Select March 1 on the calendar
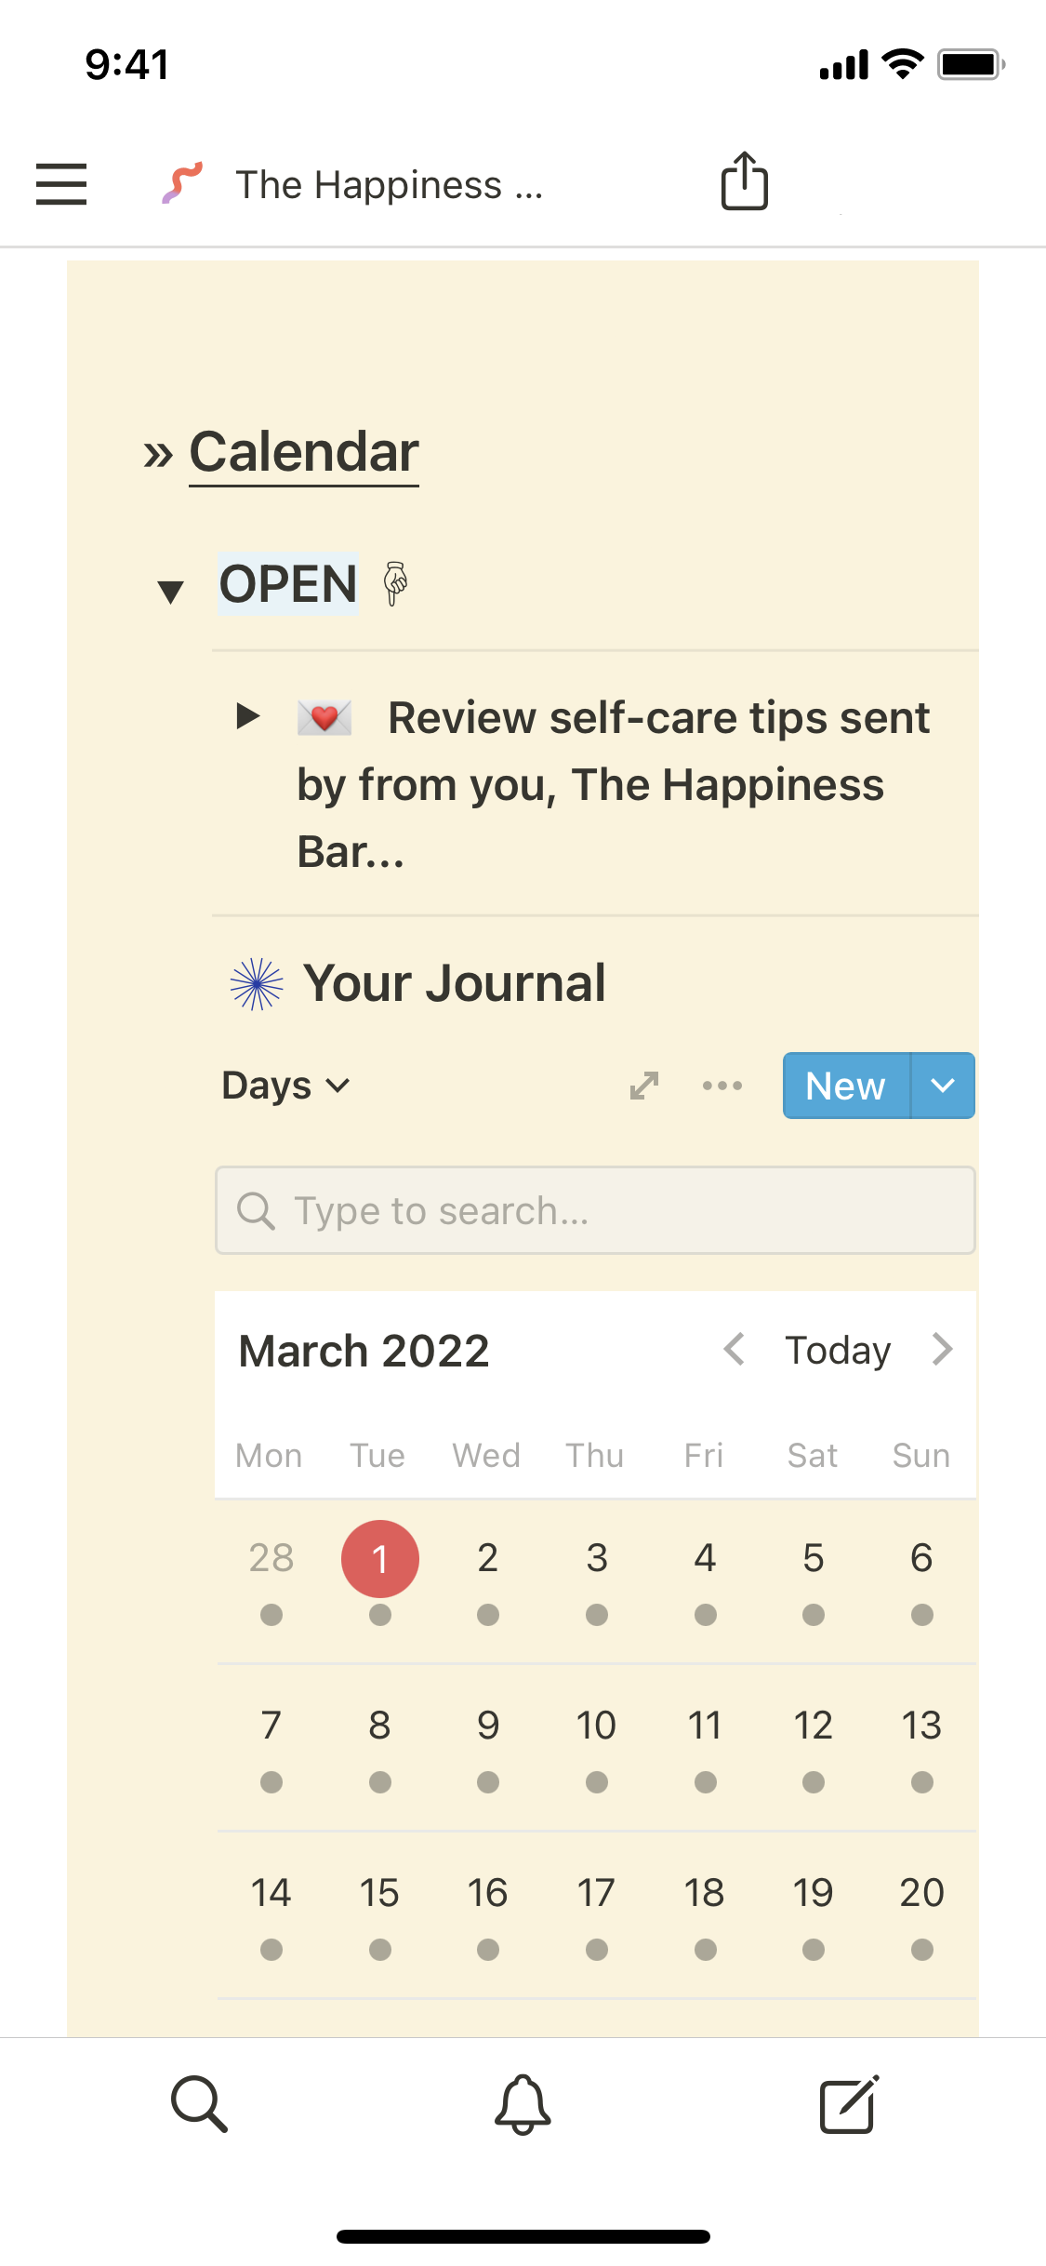This screenshot has width=1046, height=2266. pos(379,1558)
